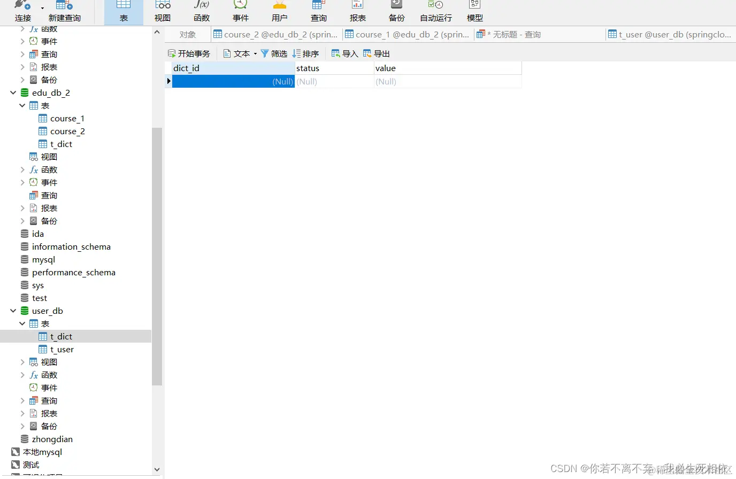Open the 查询 queries toolbar icon
The width and height of the screenshot is (736, 479).
319,11
